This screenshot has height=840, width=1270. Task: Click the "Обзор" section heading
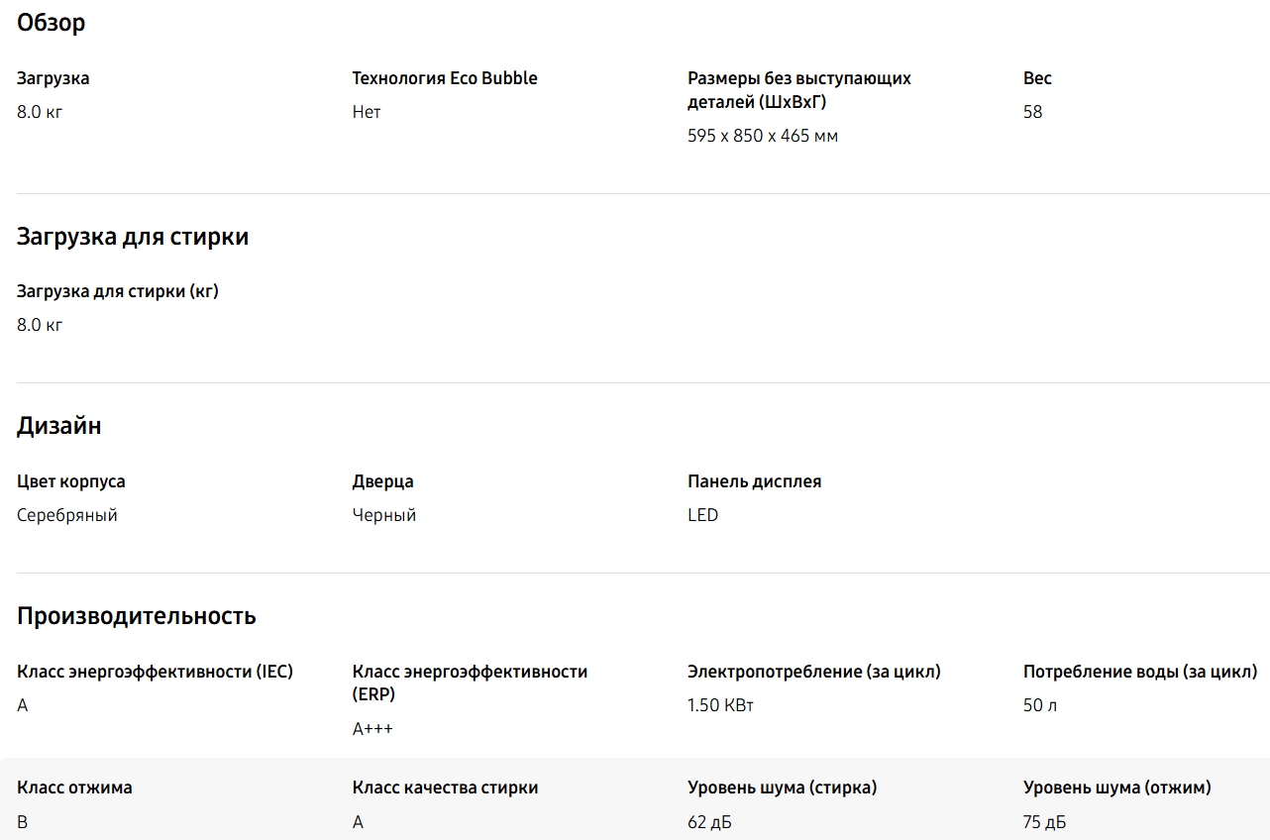click(52, 23)
